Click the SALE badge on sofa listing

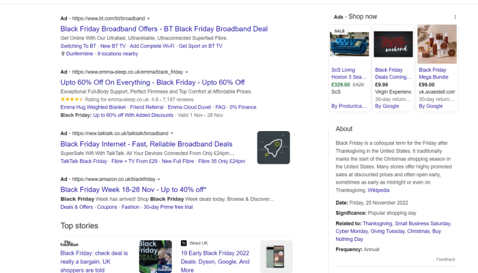[339, 31]
